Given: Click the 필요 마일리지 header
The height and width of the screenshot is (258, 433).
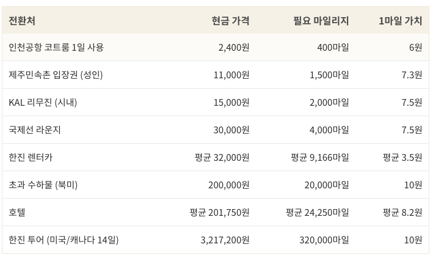Looking at the screenshot, I should (321, 20).
